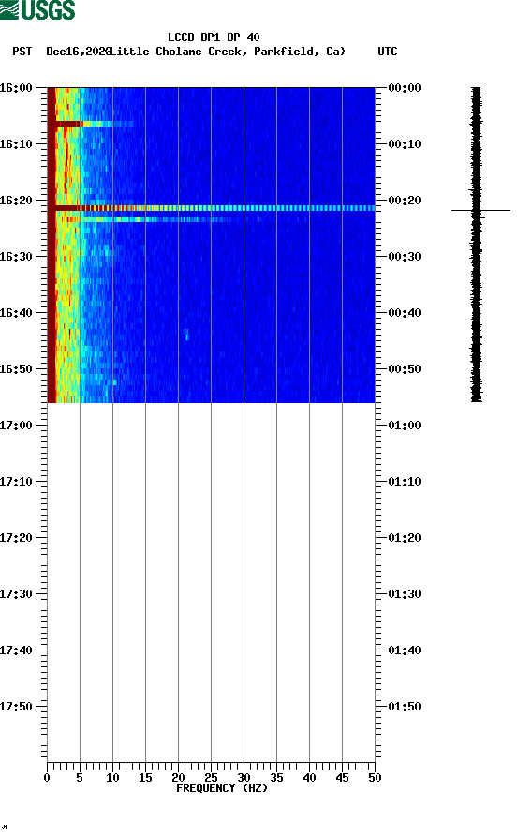The width and height of the screenshot is (517, 837).
Task: Click the '16:10' PST time label
Action: (x=16, y=144)
